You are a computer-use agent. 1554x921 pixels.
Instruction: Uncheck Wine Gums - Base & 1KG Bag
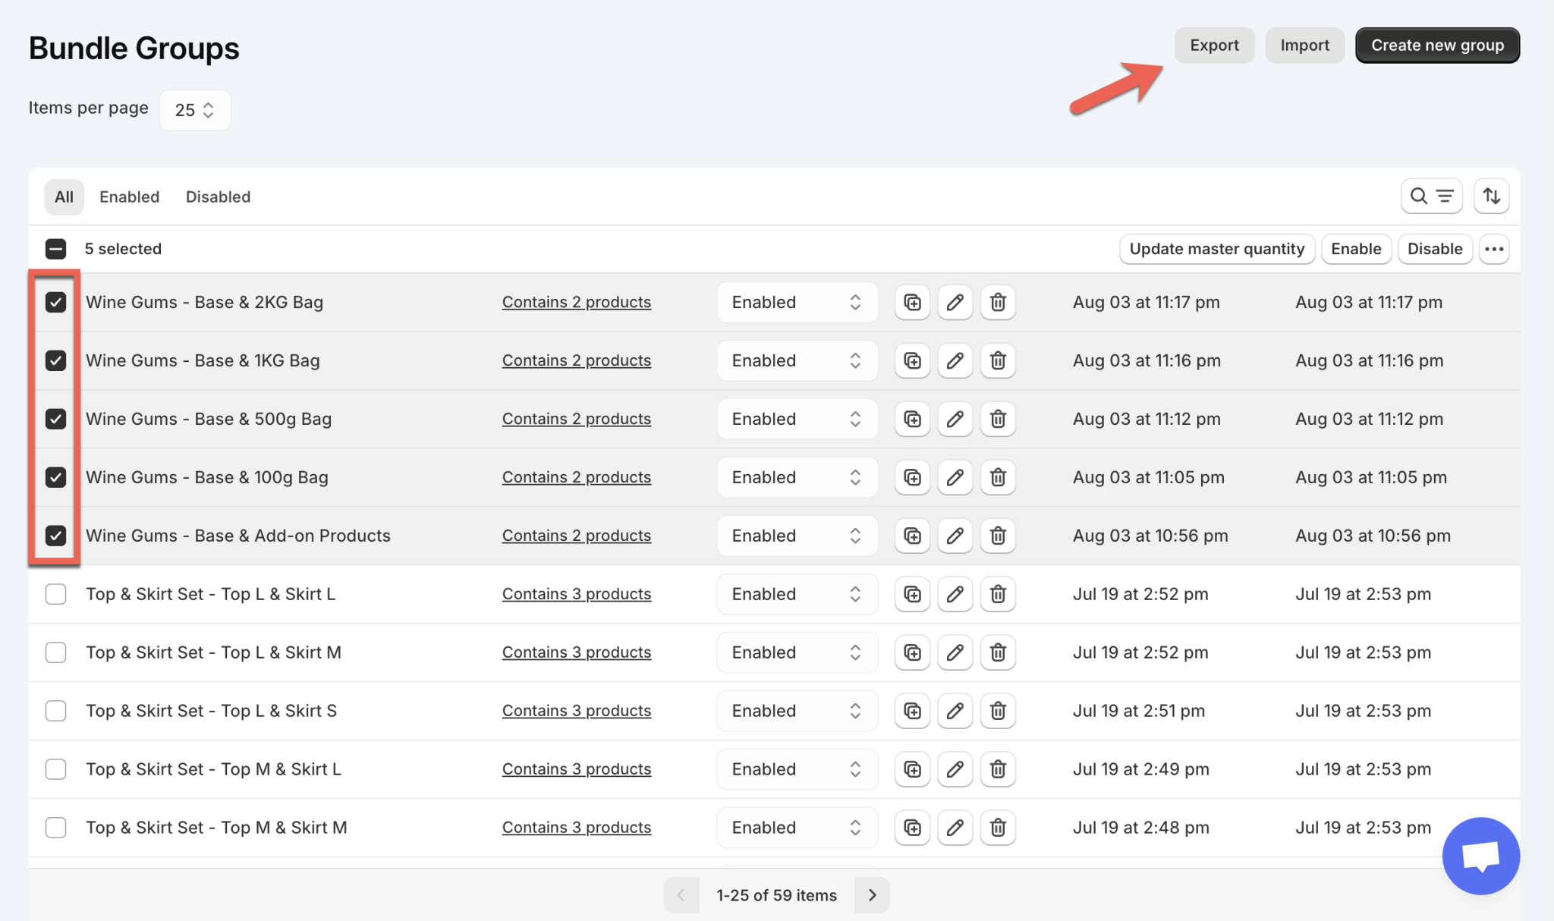tap(55, 360)
